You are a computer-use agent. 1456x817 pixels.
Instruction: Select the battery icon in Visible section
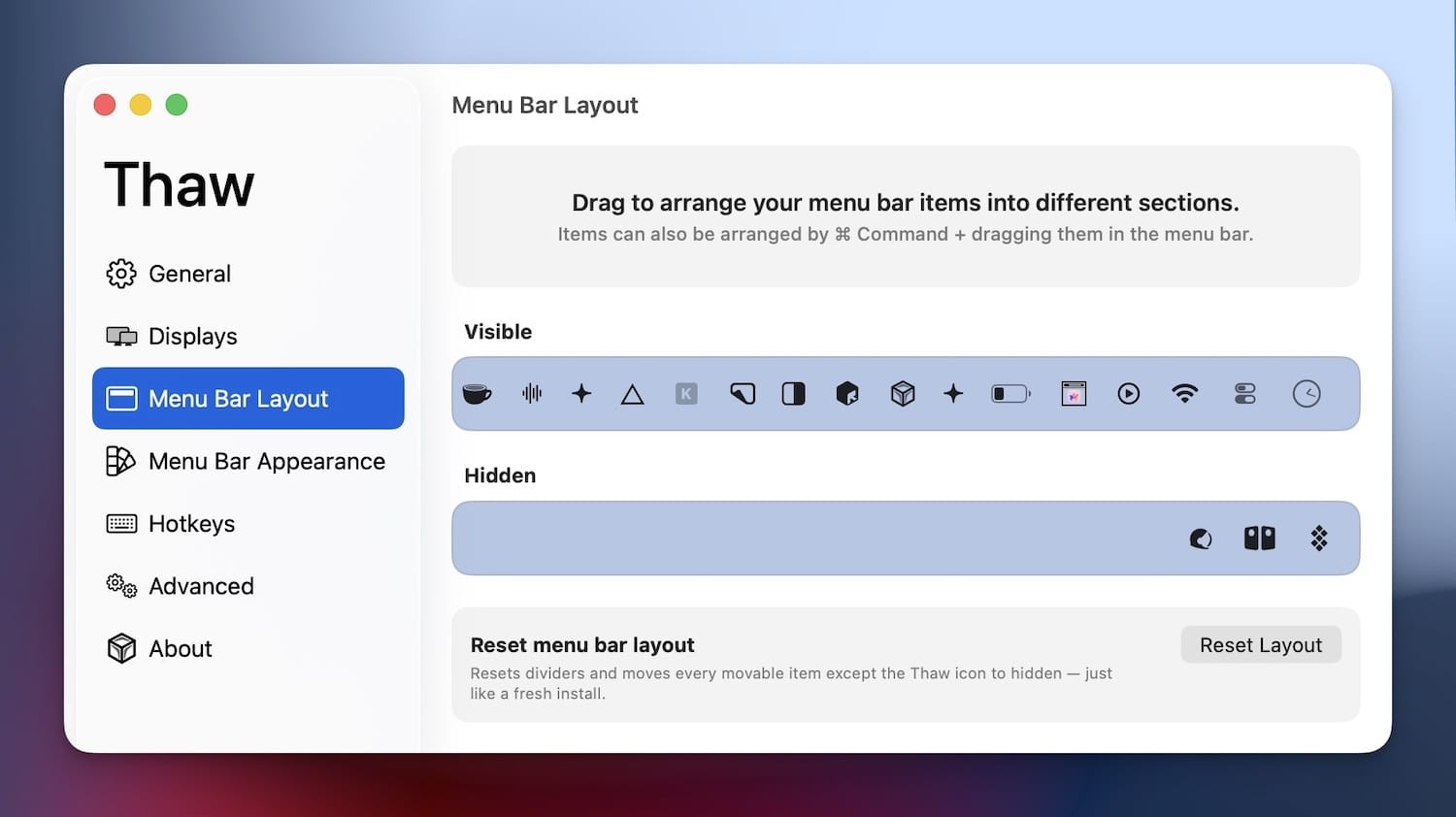[x=1010, y=394]
